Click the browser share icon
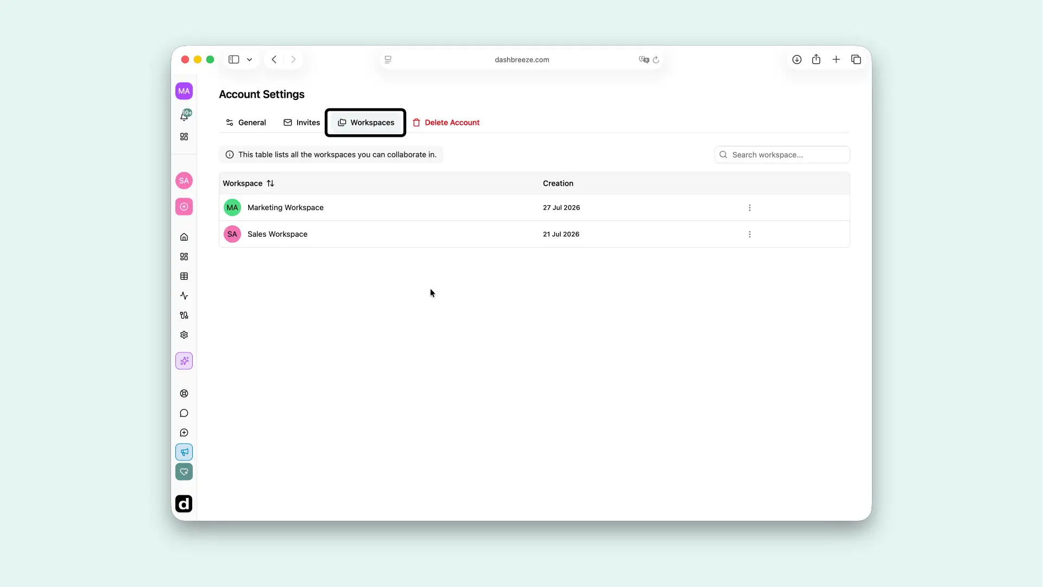The width and height of the screenshot is (1043, 587). pyautogui.click(x=816, y=60)
